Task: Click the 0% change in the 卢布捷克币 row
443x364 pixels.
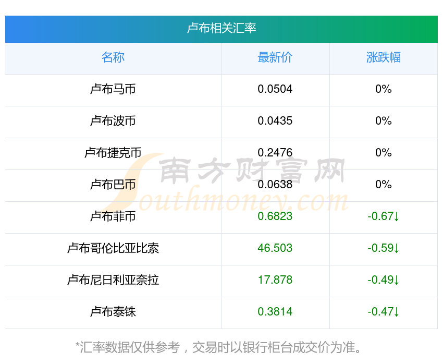Action: click(x=384, y=153)
